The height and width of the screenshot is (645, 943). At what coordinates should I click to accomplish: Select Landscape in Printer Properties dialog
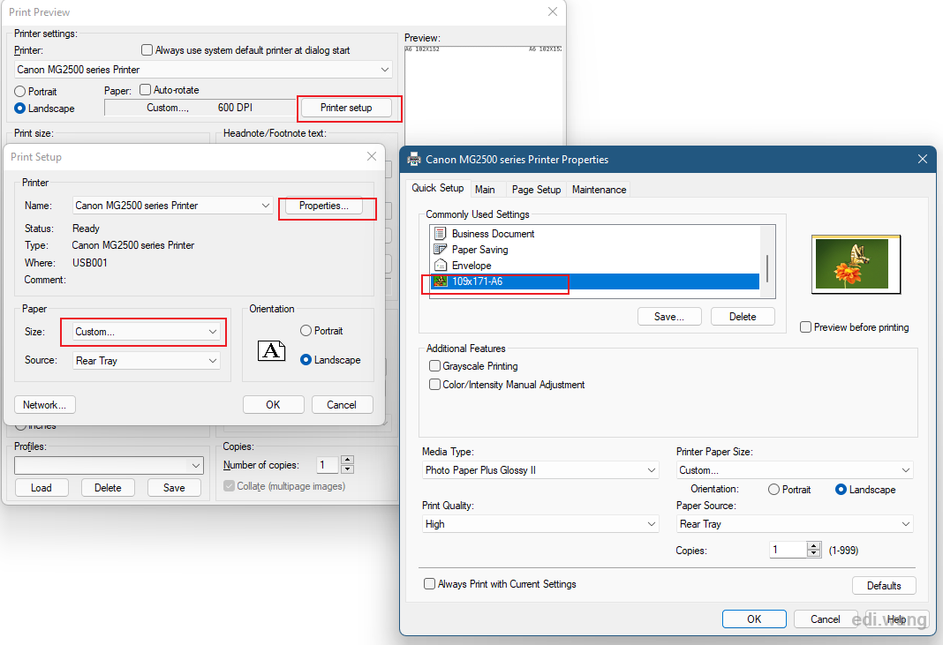tap(841, 490)
